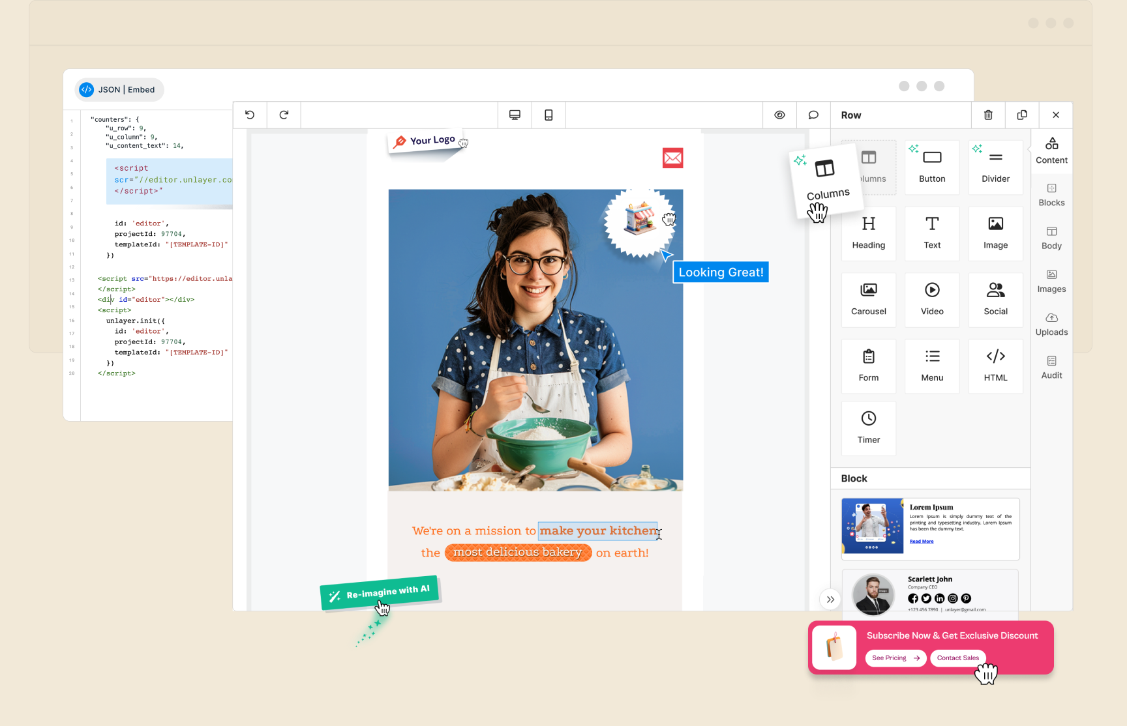Viewport: 1127px width, 726px height.
Task: Delete the row with trash icon
Action: pos(988,115)
